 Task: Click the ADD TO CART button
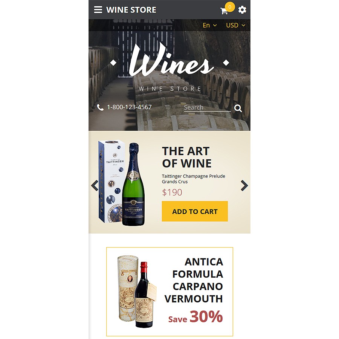195,211
